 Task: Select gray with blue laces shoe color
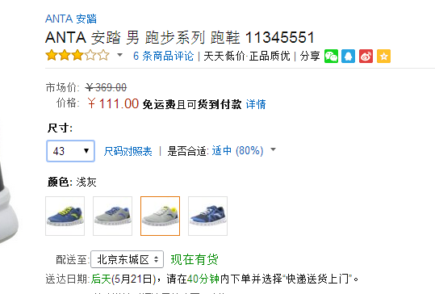pos(113,216)
